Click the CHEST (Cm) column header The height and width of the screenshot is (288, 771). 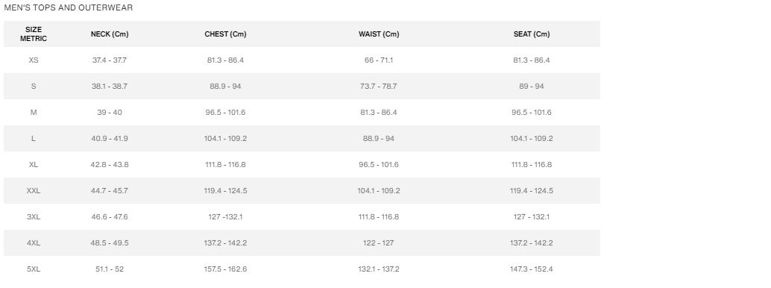225,34
